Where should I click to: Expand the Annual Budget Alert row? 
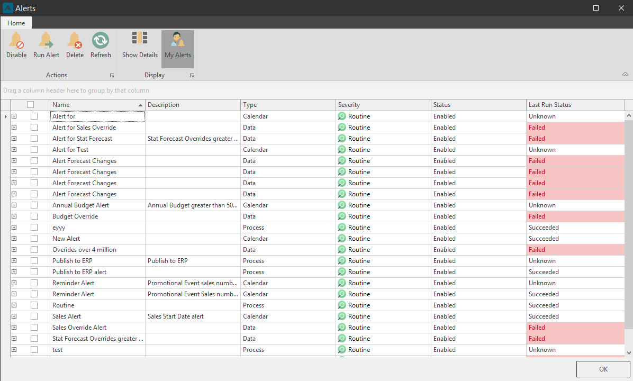click(x=14, y=205)
